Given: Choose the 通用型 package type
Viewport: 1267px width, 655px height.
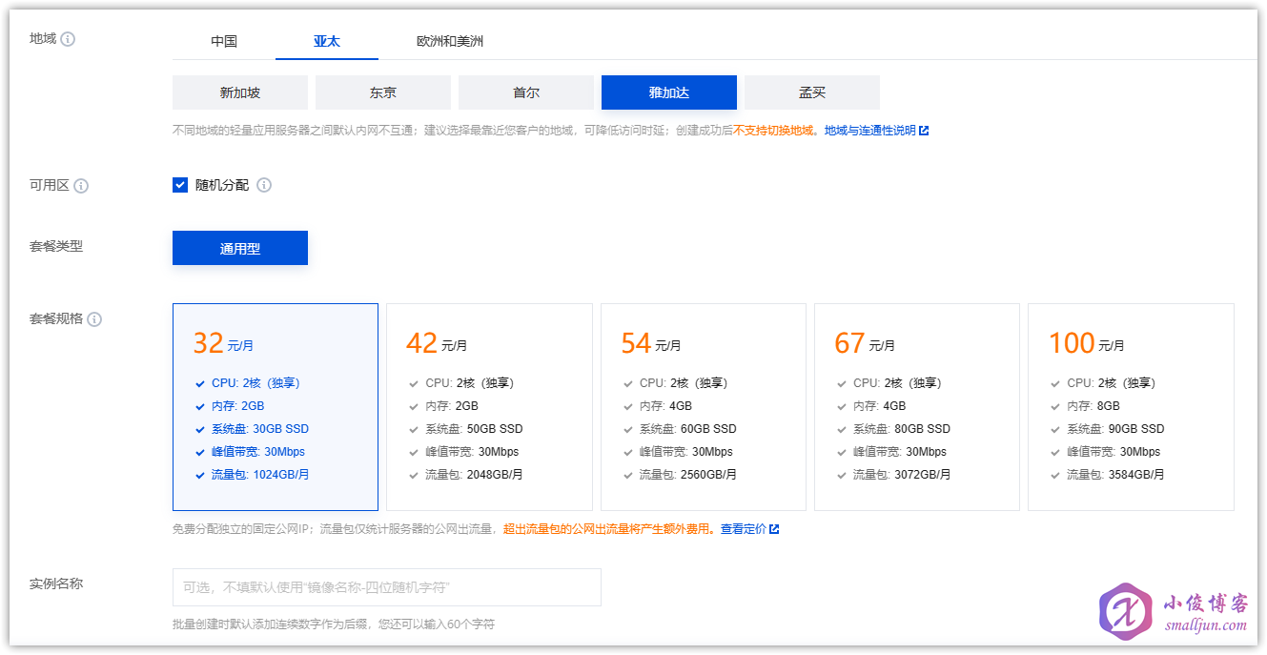Looking at the screenshot, I should [240, 248].
